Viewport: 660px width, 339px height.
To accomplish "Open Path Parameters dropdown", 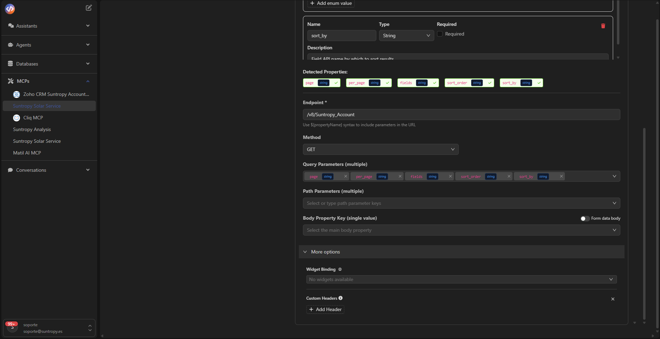I will [461, 203].
